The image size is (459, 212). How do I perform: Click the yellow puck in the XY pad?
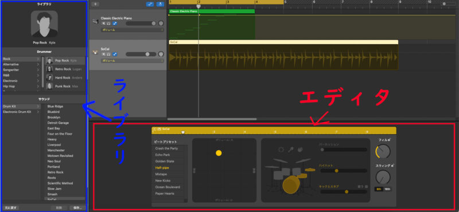[219, 153]
